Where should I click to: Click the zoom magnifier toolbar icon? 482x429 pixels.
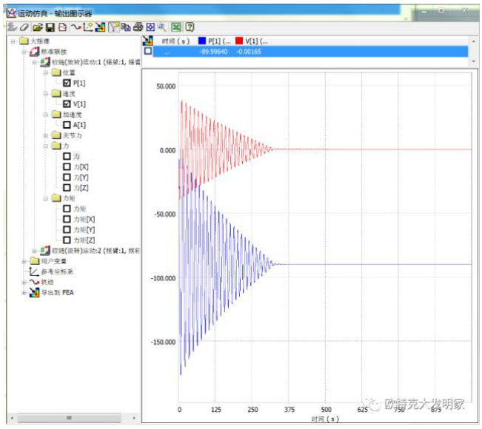pos(162,27)
